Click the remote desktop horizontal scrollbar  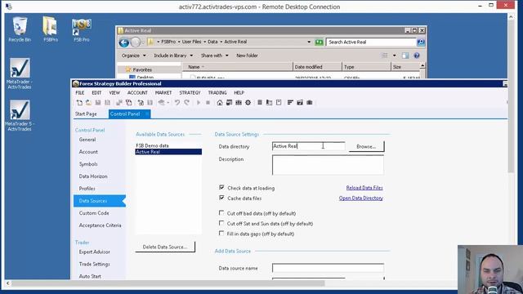168,283
